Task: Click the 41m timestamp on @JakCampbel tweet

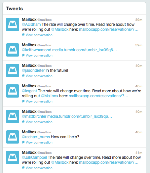Action: tap(139, 153)
